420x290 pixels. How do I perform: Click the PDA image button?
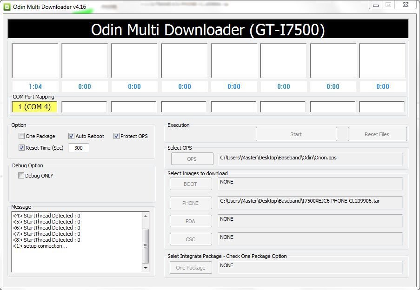click(191, 221)
